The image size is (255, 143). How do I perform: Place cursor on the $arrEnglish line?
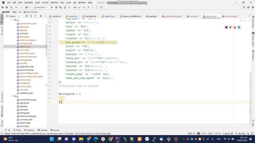(70, 94)
